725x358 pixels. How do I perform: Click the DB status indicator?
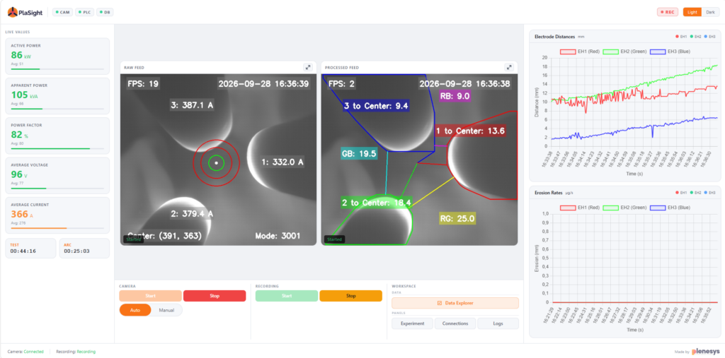tap(105, 13)
